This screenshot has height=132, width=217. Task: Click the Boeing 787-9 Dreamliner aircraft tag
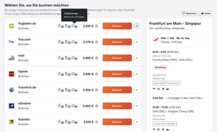pos(166,83)
